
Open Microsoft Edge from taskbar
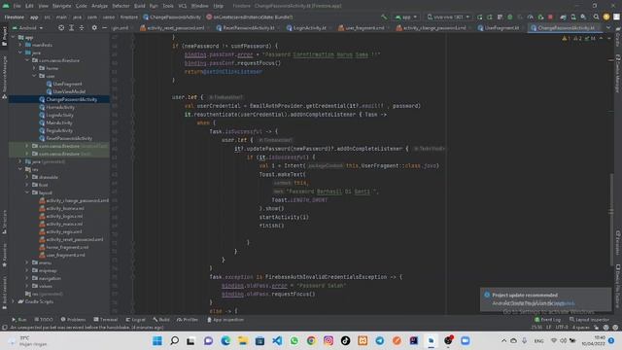225,340
